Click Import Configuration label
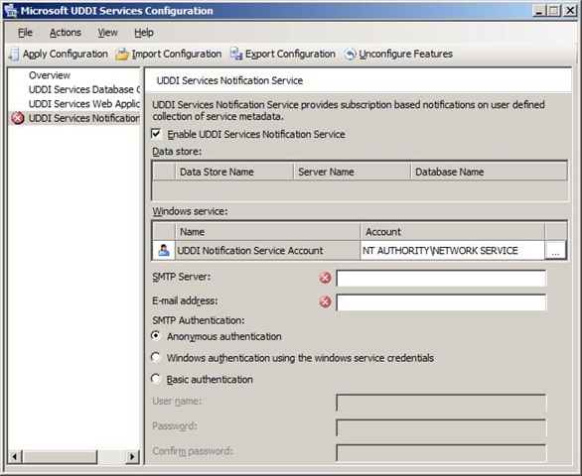Screen dimensions: 582x476 coord(177,55)
